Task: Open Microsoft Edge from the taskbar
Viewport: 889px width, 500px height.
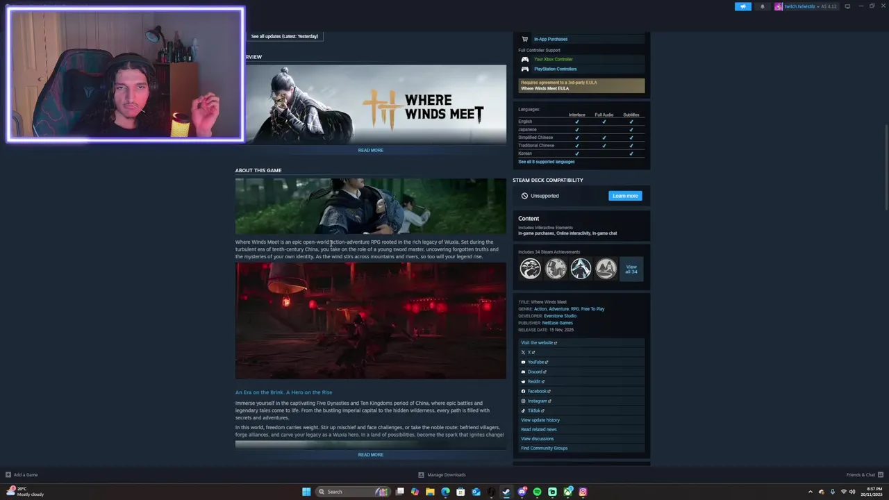Action: [x=445, y=492]
